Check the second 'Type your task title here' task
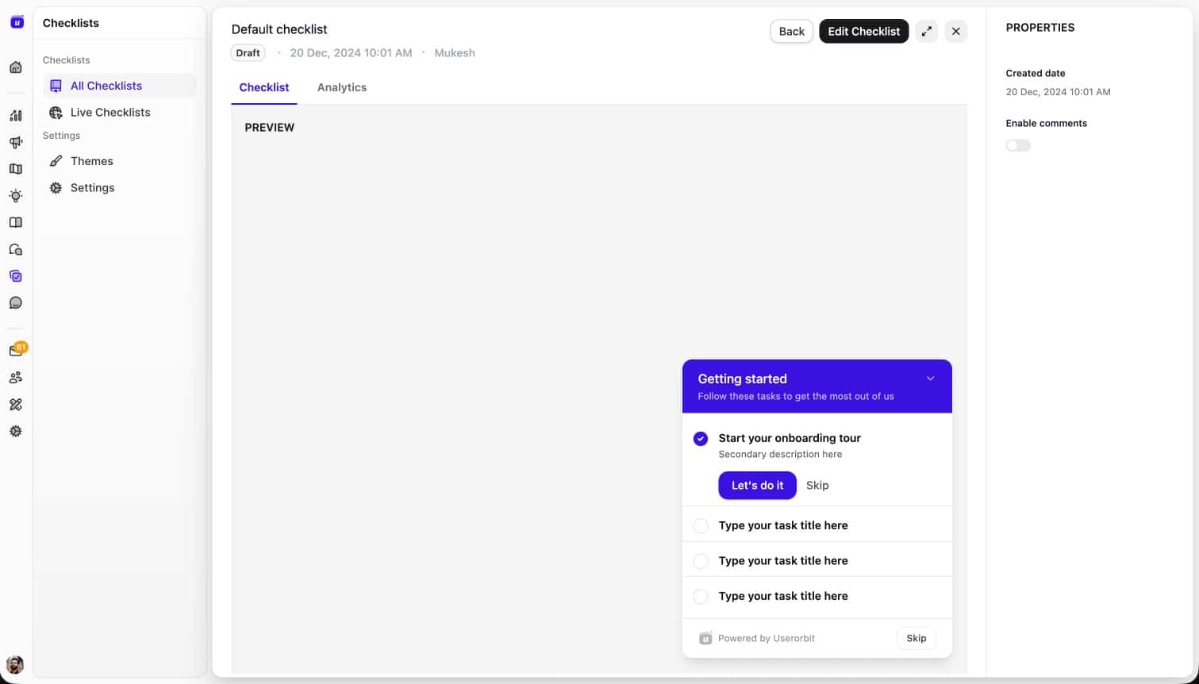Image resolution: width=1199 pixels, height=684 pixels. click(701, 561)
